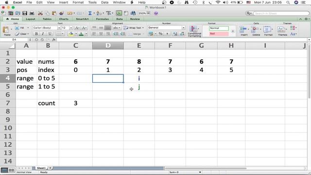This screenshot has height=175, width=311.
Task: Toggle Italic formatting
Action: (x=43, y=34)
